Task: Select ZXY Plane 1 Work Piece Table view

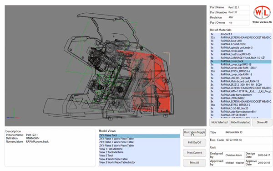Action: coord(139,139)
